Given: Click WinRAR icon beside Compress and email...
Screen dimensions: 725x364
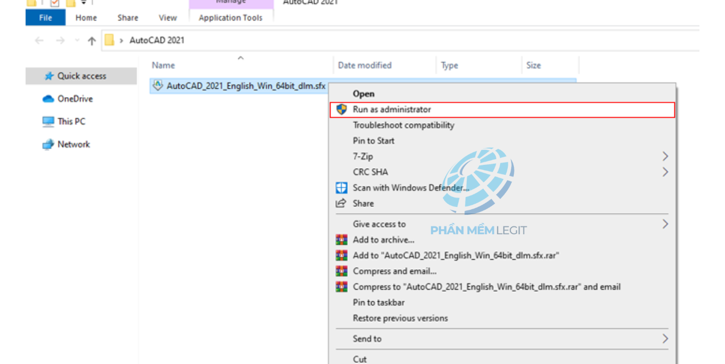Looking at the screenshot, I should click(342, 271).
